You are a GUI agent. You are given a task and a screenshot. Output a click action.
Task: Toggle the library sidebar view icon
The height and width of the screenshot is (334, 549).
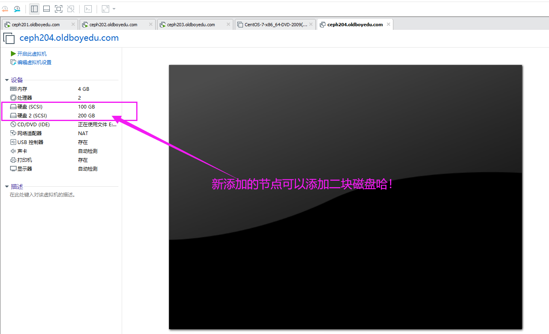[34, 8]
